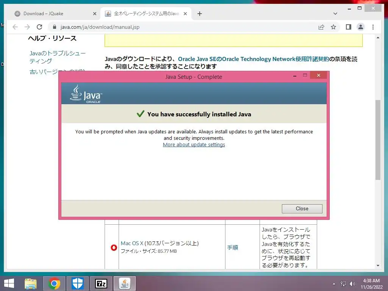Minimize the Java Setup dialog
The image size is (388, 291).
(295, 75)
